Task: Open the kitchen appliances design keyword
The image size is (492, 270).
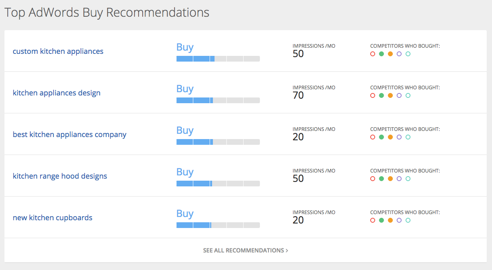Action: tap(56, 93)
